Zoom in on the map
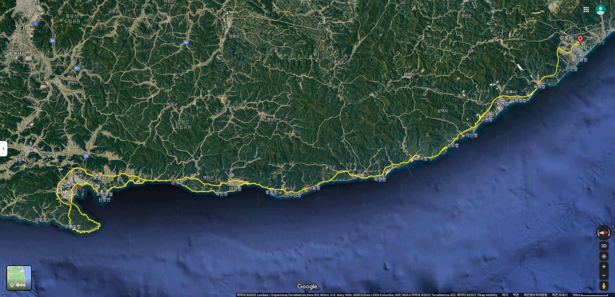615x297 pixels. tap(604, 266)
